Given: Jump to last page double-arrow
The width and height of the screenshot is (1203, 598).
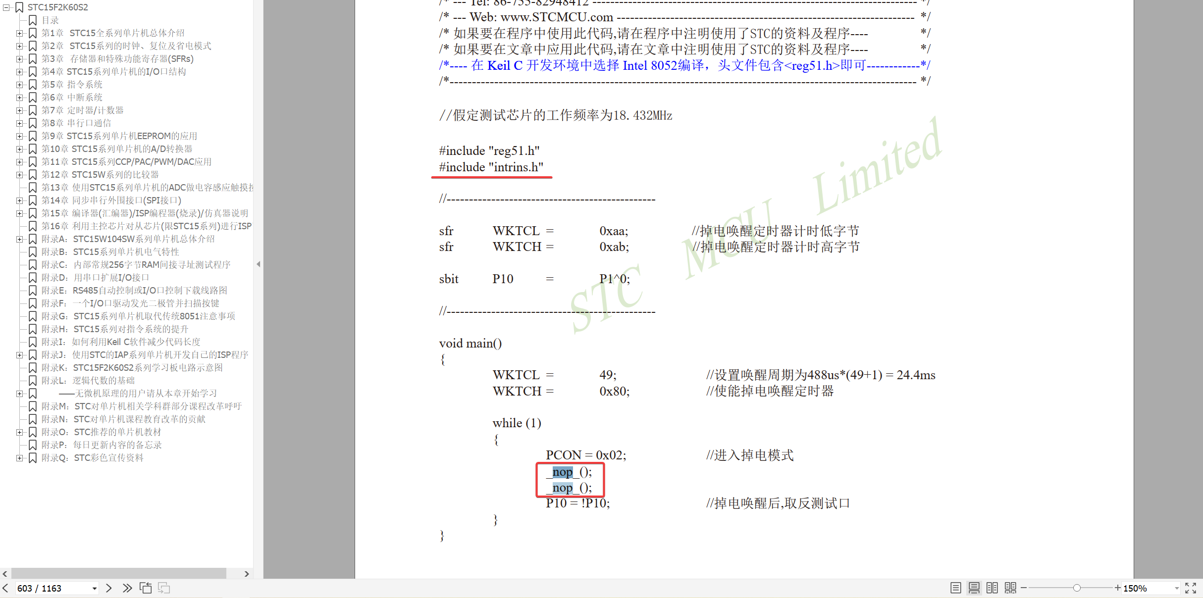Looking at the screenshot, I should tap(127, 588).
